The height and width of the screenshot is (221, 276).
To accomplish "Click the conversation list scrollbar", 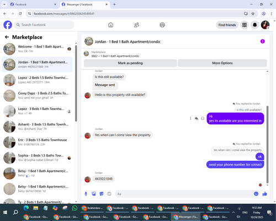I will point(76,83).
